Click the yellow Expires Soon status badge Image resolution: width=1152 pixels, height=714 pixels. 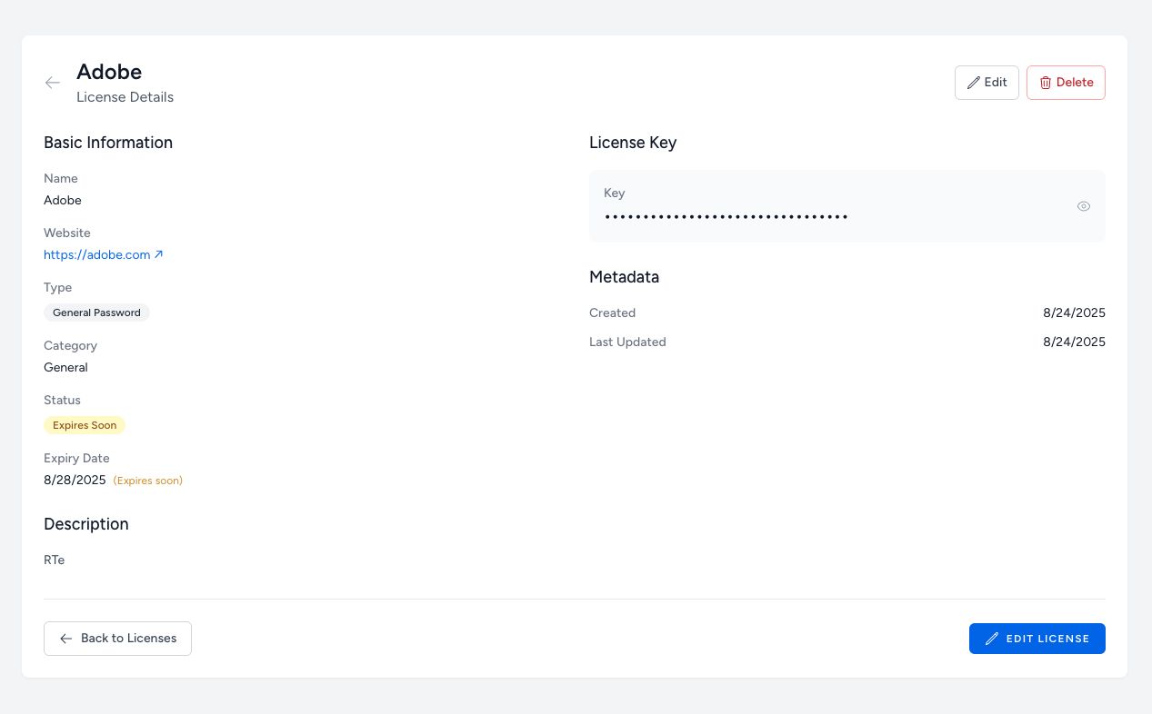(85, 425)
